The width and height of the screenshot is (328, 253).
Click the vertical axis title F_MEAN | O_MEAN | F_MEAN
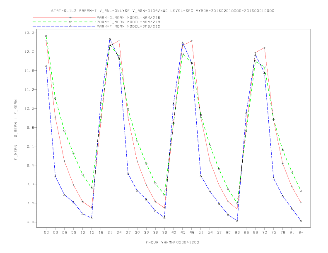[x=15, y=130]
